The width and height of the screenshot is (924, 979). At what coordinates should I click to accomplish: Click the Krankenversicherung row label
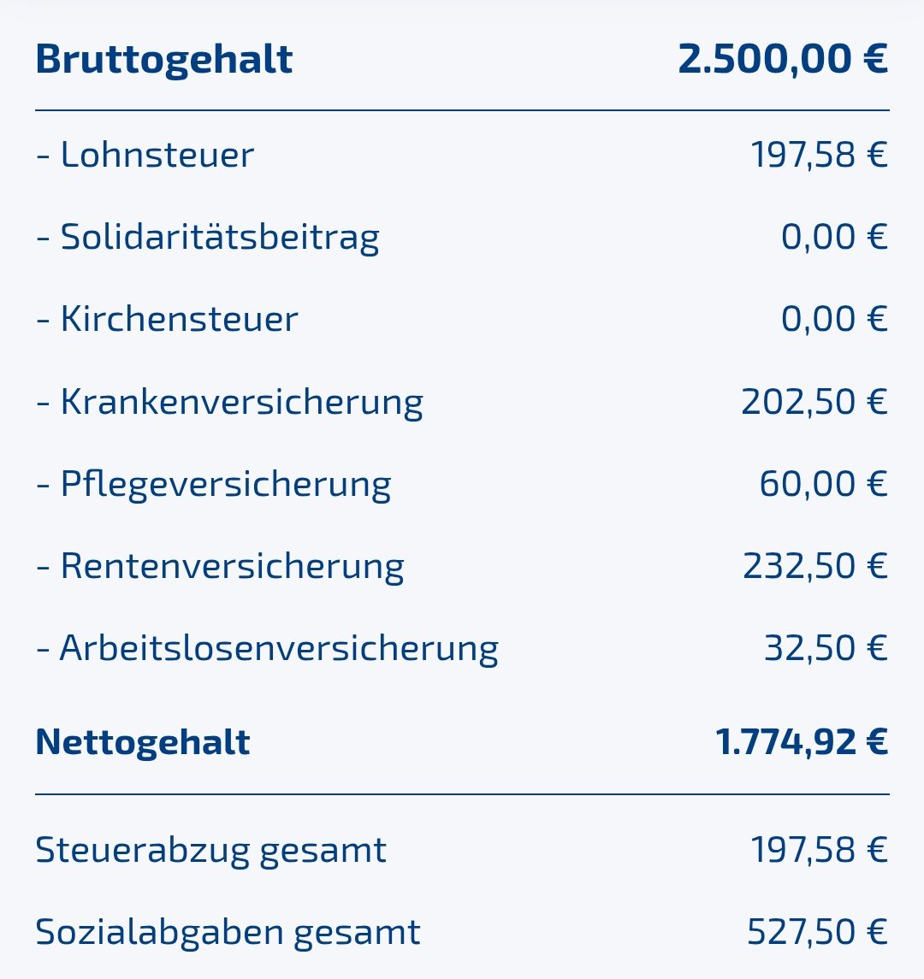(x=229, y=401)
